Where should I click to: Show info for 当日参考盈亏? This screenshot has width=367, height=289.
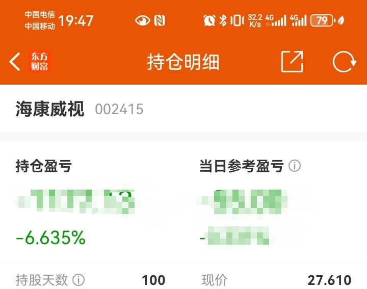click(295, 166)
